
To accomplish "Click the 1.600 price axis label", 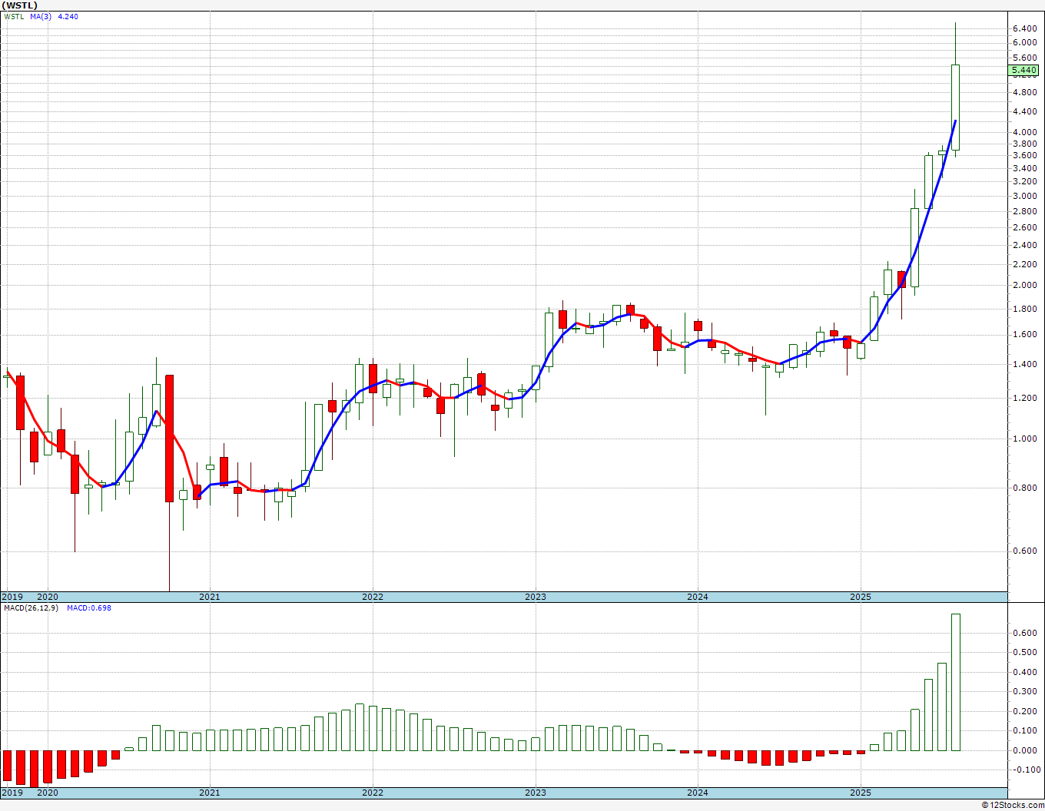I will (x=1025, y=335).
